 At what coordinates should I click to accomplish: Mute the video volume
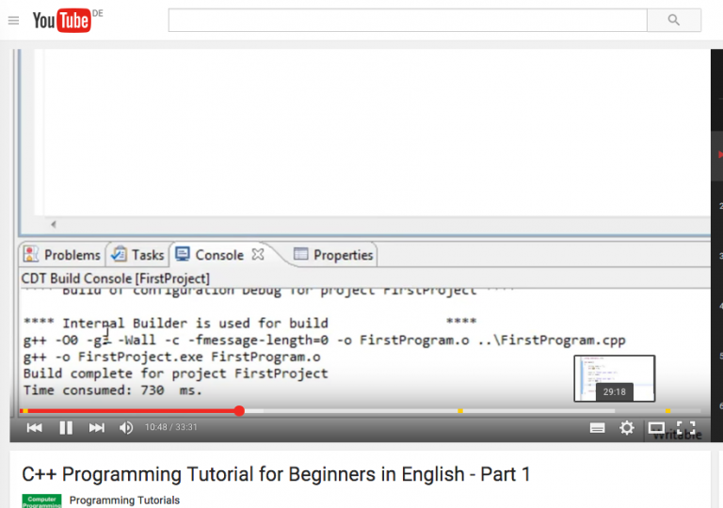126,428
